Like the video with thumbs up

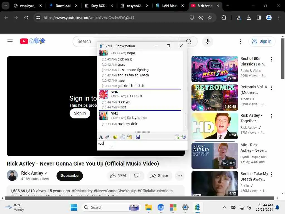pos(118,176)
